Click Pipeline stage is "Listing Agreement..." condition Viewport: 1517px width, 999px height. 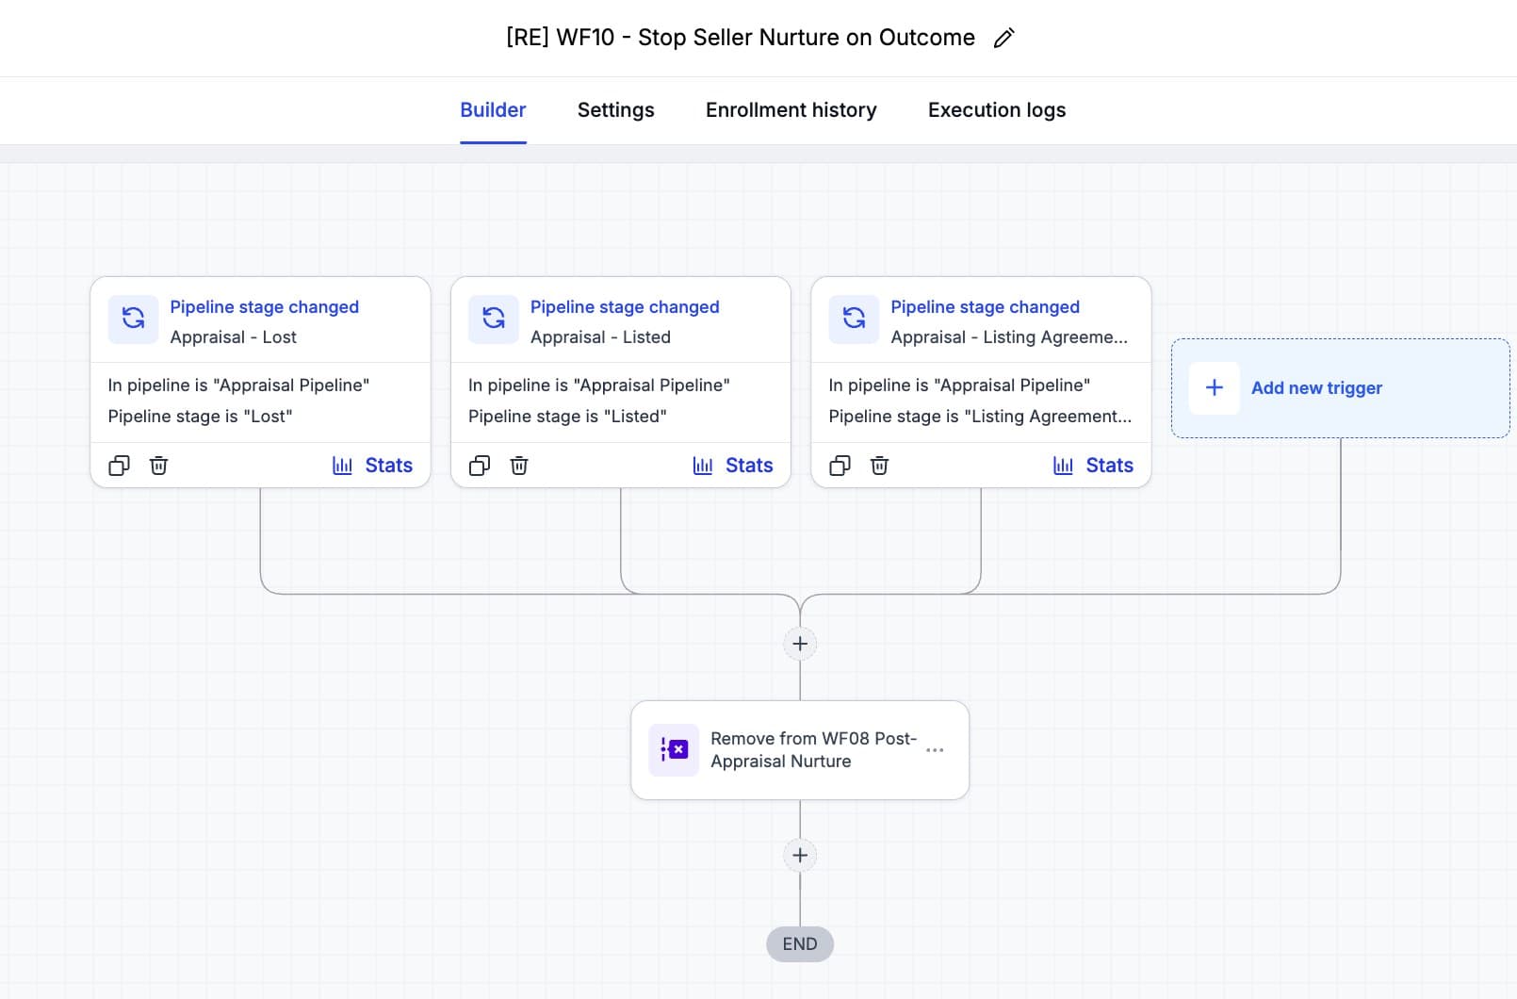(x=980, y=417)
